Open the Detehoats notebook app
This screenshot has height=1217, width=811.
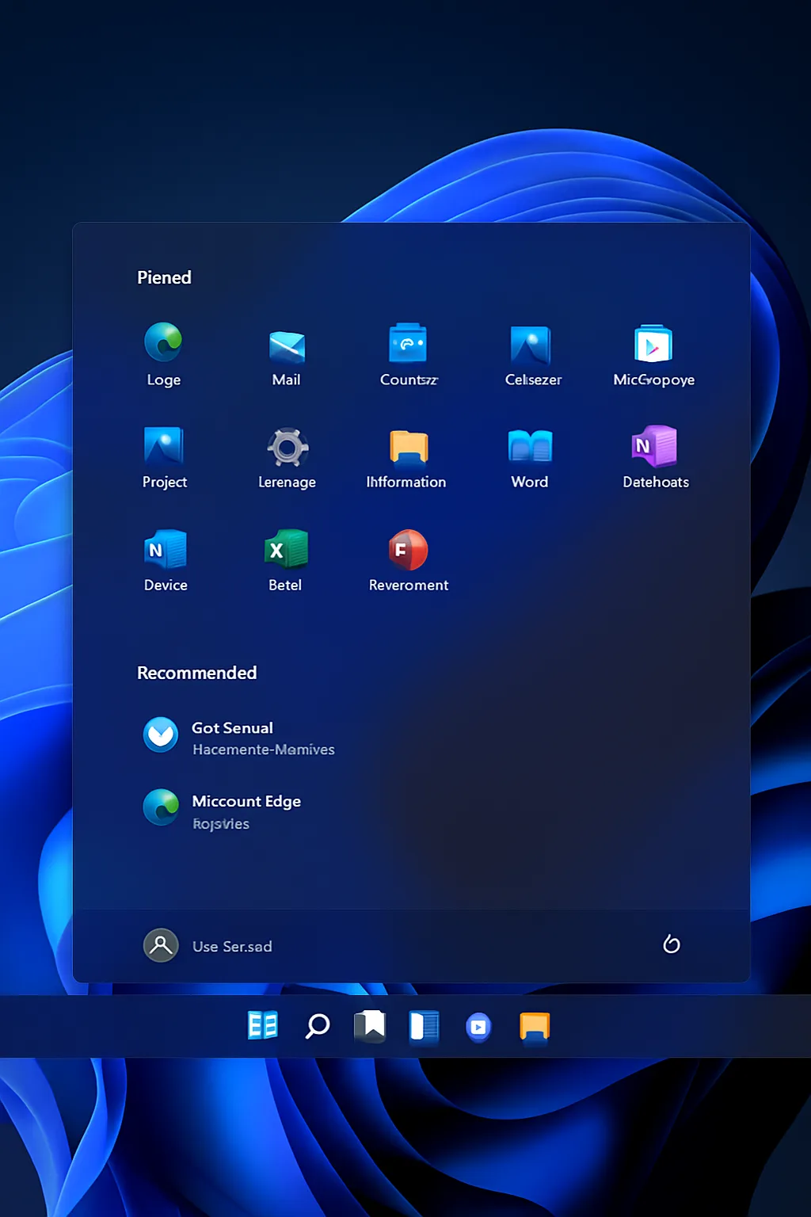[654, 449]
